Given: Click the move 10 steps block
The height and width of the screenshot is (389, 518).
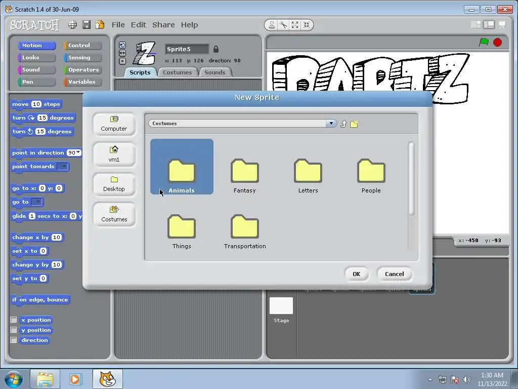Looking at the screenshot, I should [36, 104].
